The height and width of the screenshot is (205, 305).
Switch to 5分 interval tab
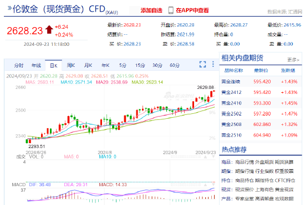(123, 66)
